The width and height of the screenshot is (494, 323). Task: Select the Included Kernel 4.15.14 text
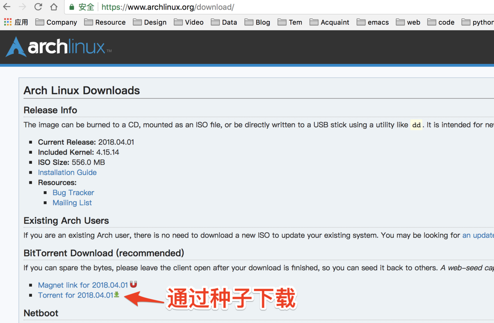[78, 152]
